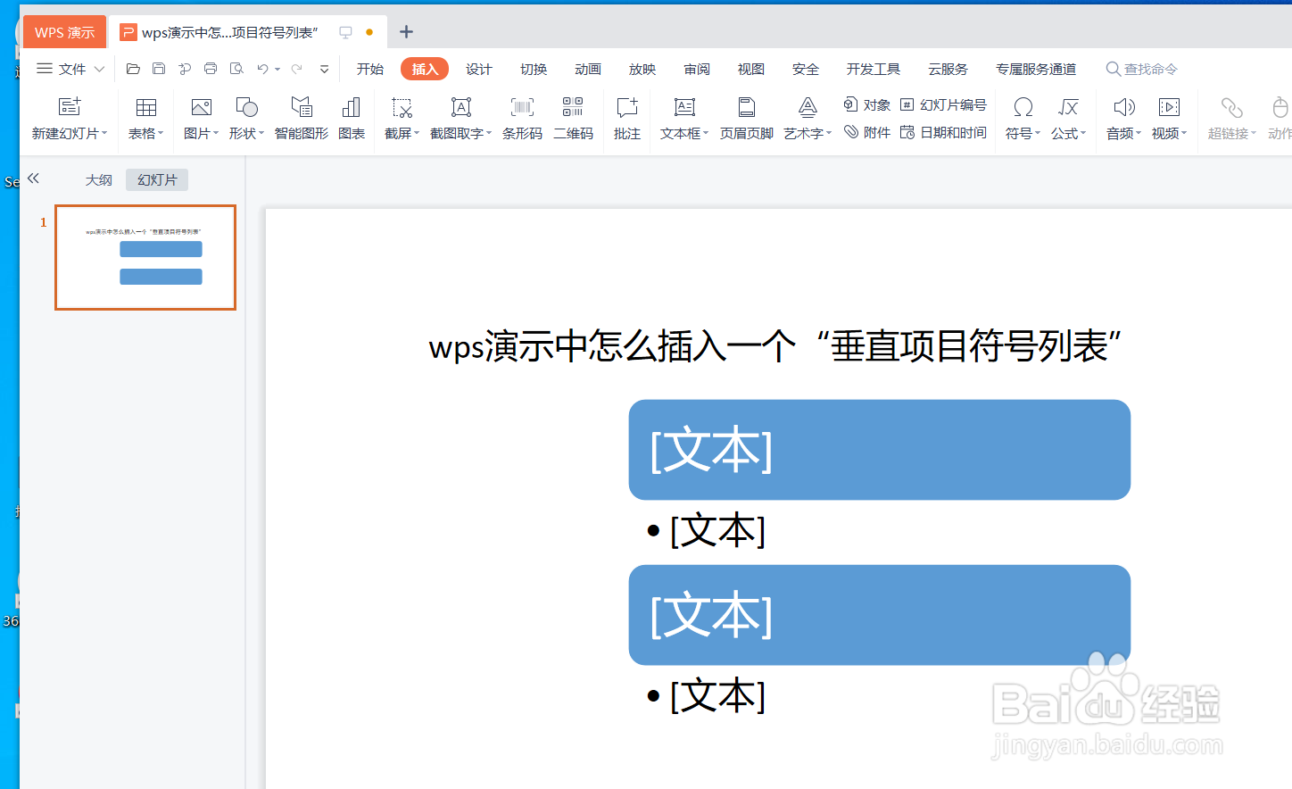This screenshot has height=789, width=1292.
Task: Collapse the slide panel with double-arrow icon
Action: [x=33, y=179]
